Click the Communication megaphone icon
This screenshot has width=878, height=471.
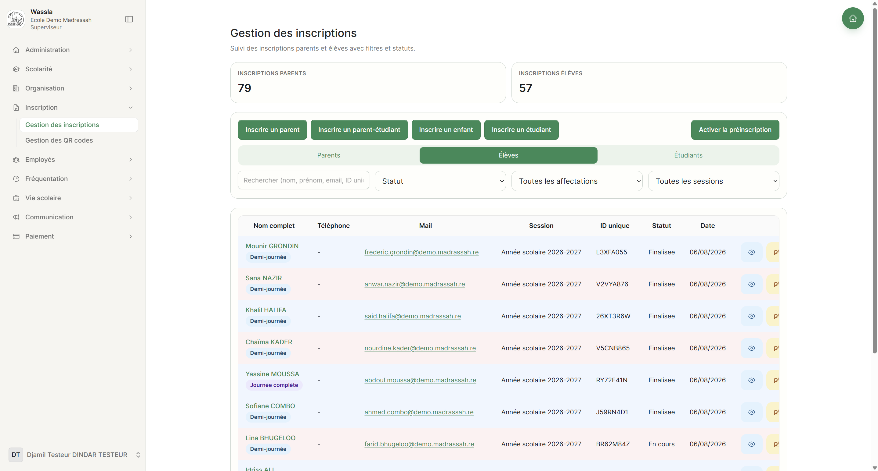click(x=16, y=217)
